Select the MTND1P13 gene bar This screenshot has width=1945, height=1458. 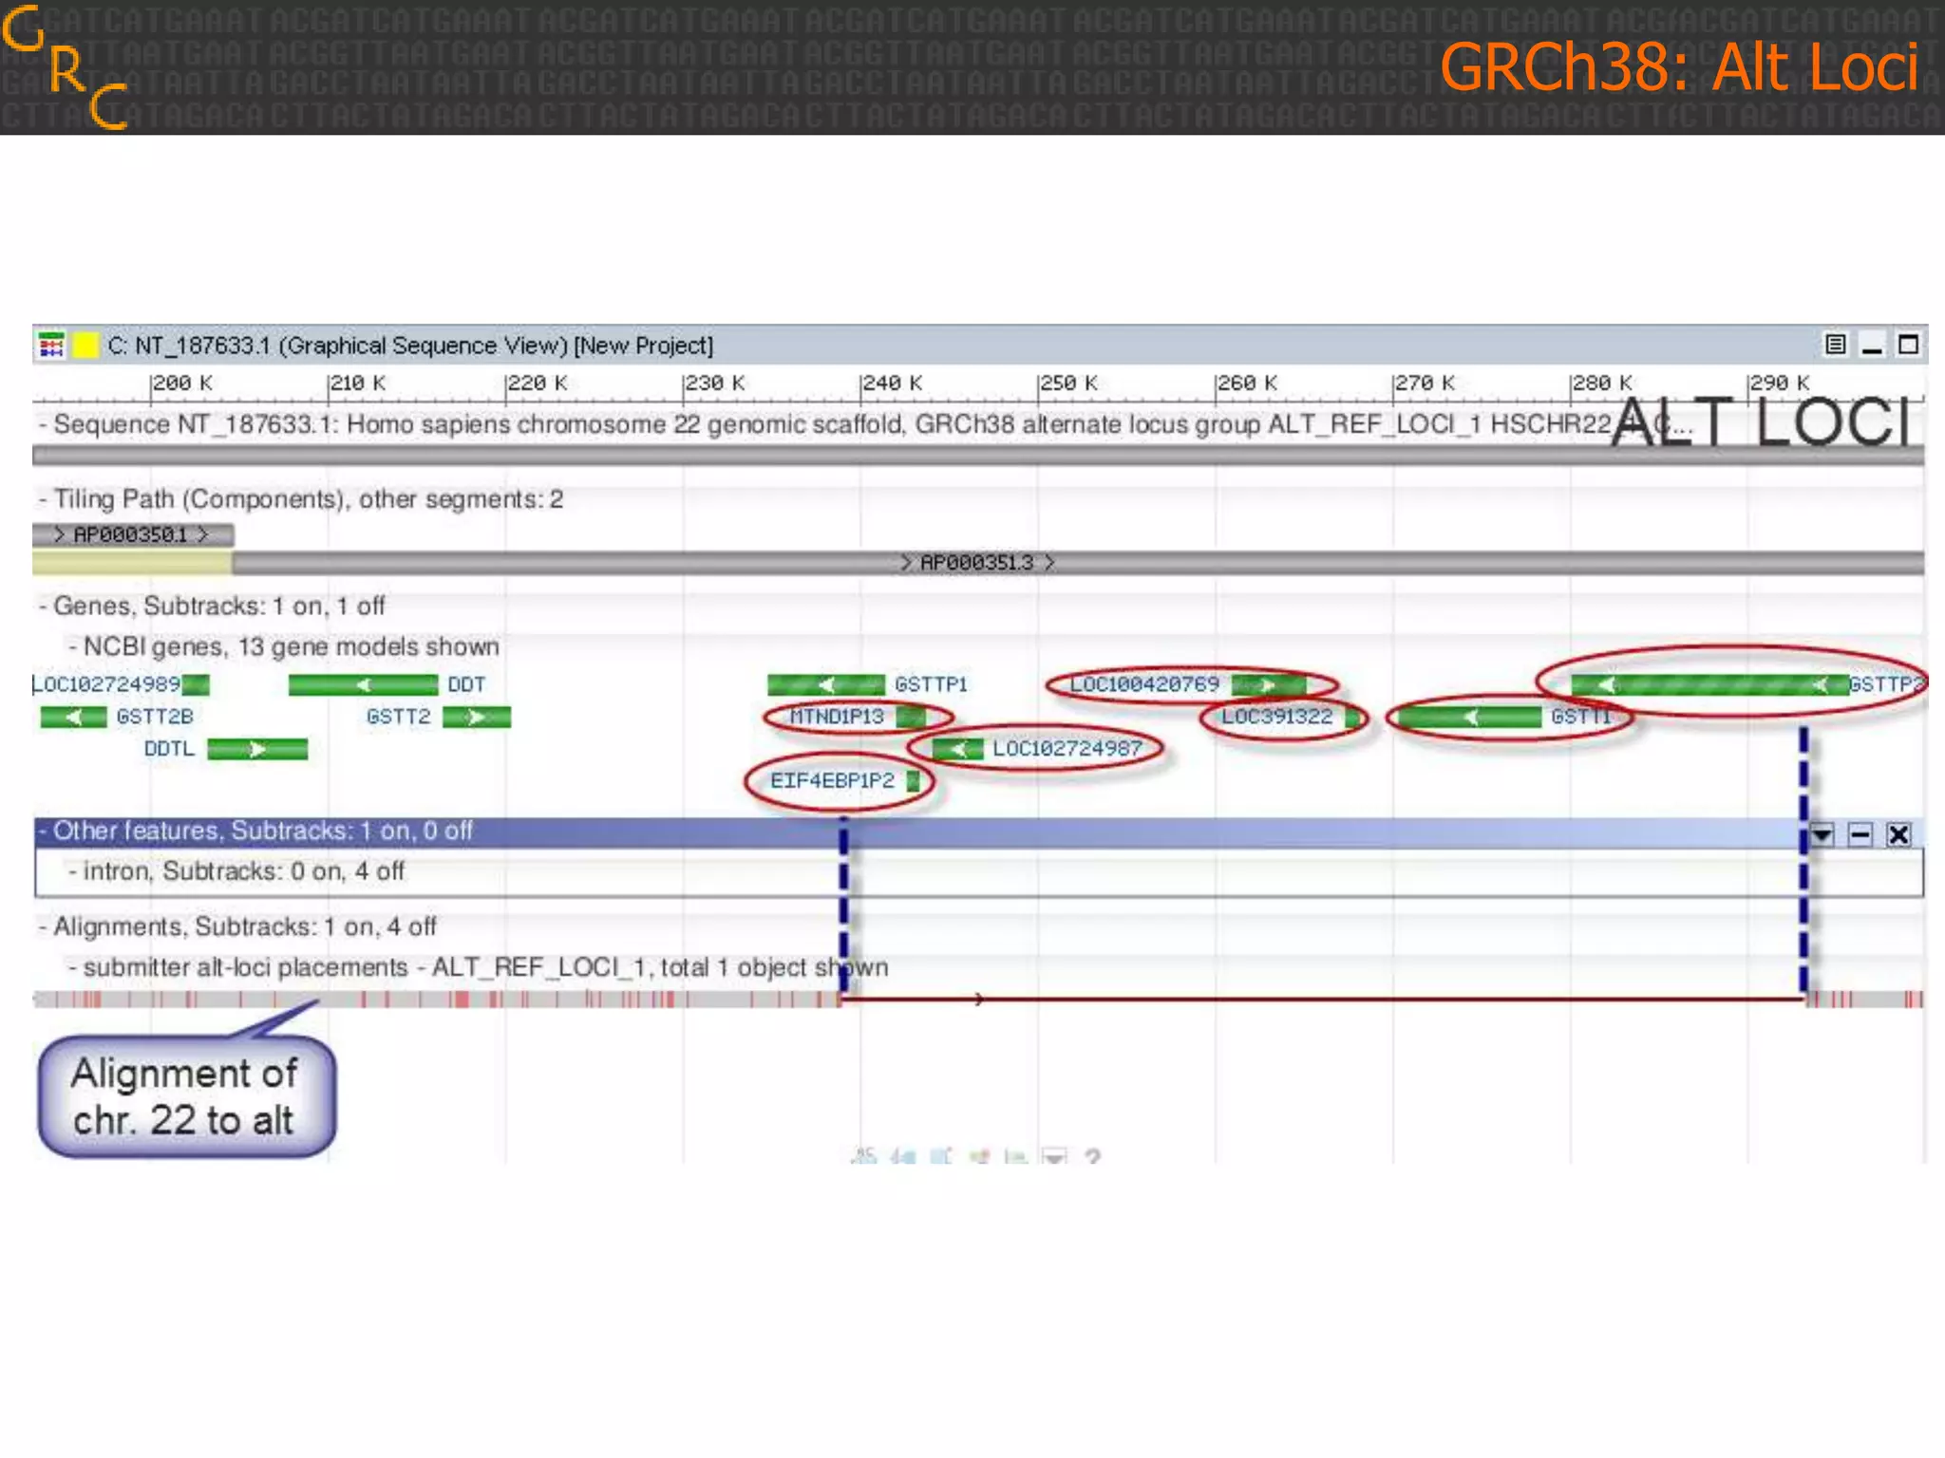pyautogui.click(x=910, y=717)
